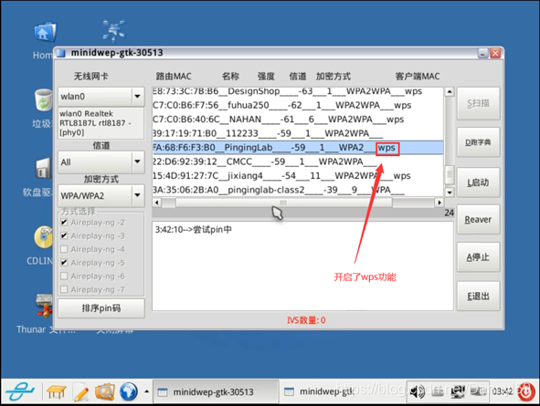Image resolution: width=540 pixels, height=406 pixels.
Task: Select the jixiang4 network row
Action: tap(298, 176)
